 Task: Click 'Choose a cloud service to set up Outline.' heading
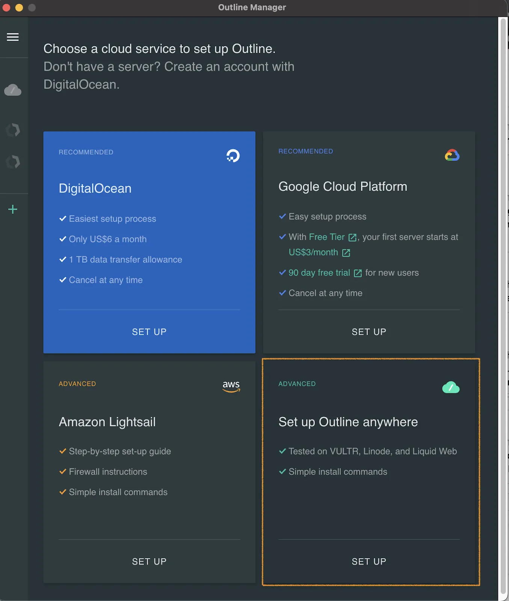(160, 48)
